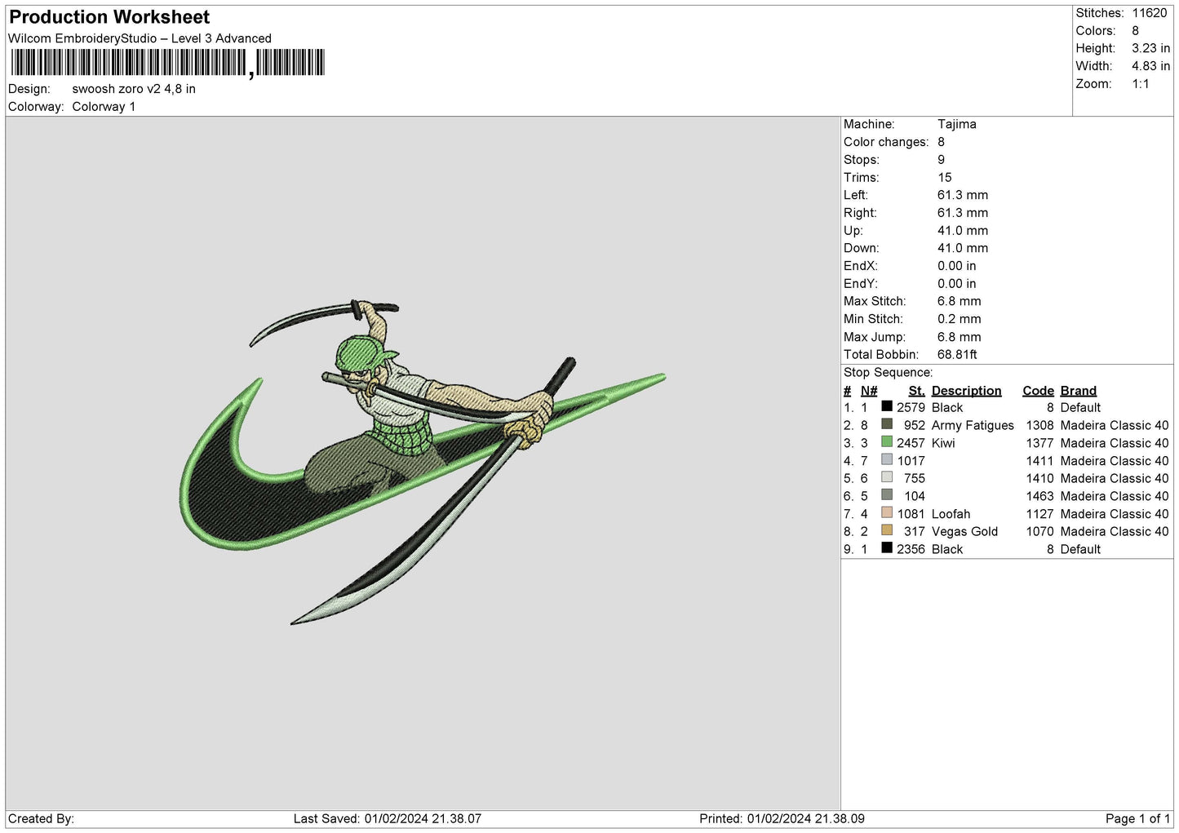Click the Right value 61.3 mm
1179x833 pixels.
[x=963, y=213]
